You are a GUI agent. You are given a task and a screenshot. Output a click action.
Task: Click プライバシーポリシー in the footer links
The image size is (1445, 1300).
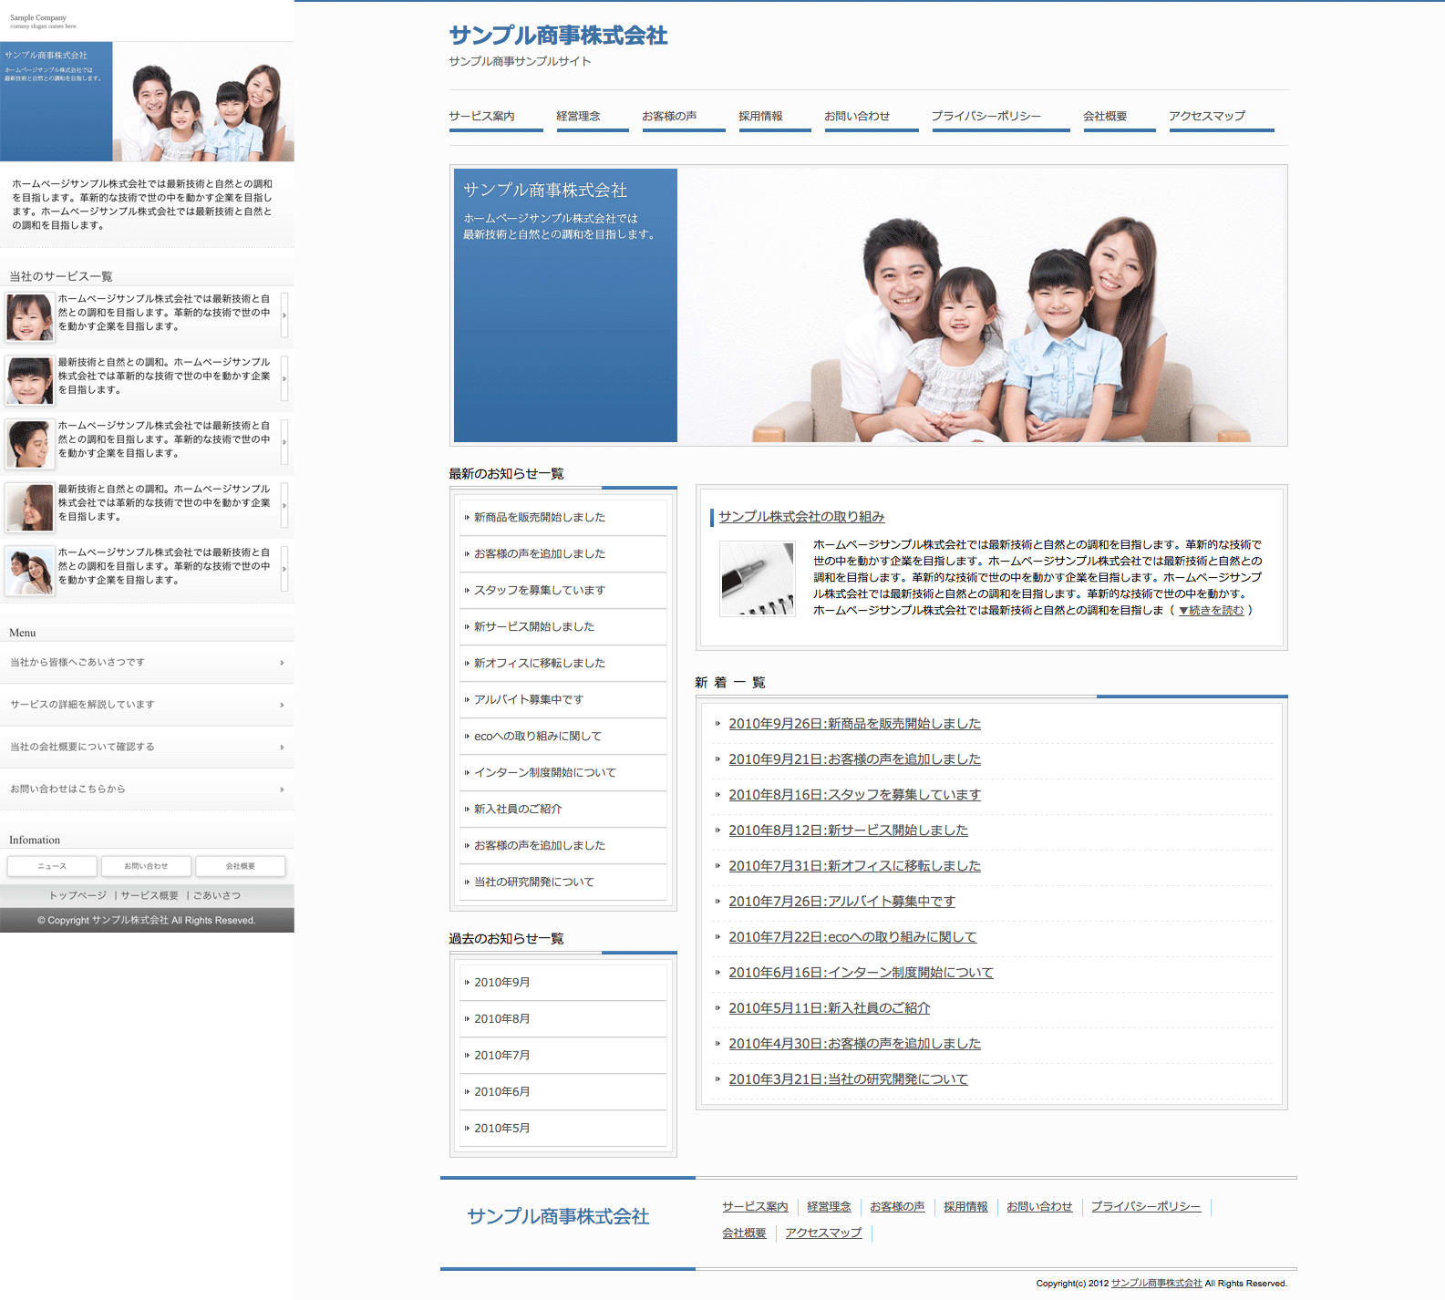(1146, 1207)
